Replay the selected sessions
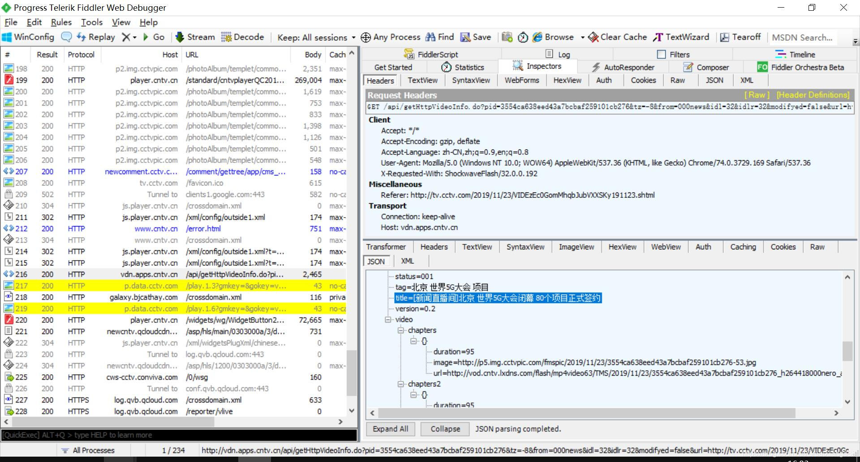 click(96, 37)
